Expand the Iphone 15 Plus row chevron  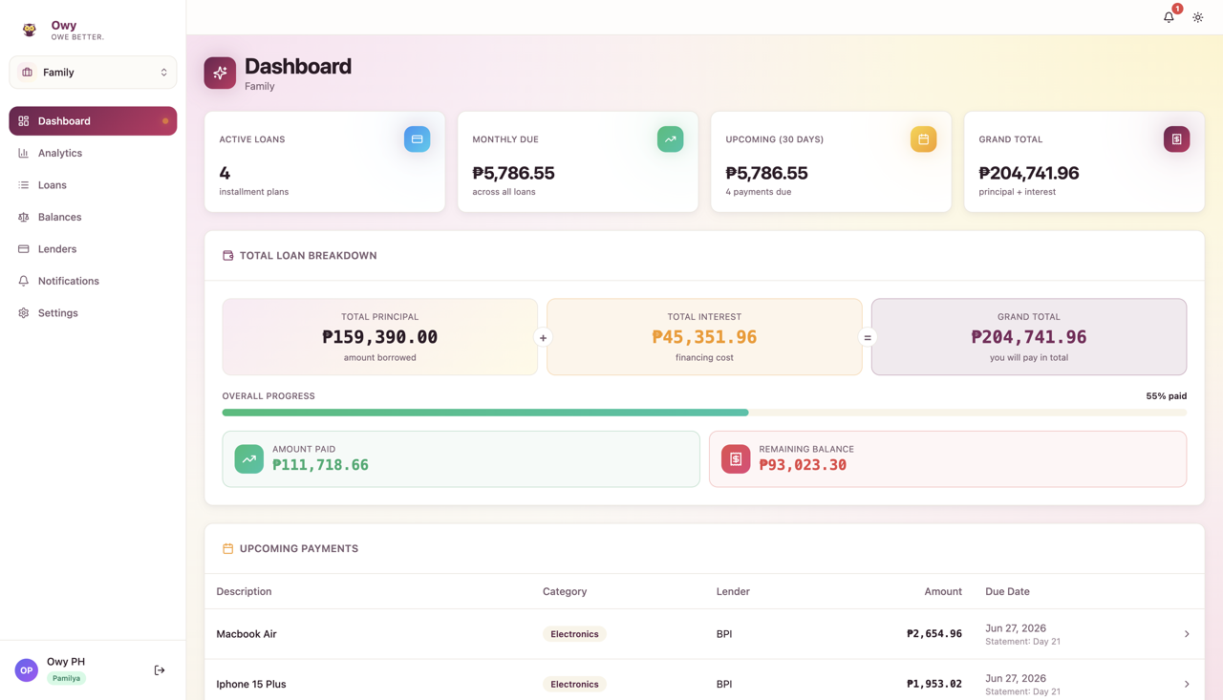tap(1187, 684)
